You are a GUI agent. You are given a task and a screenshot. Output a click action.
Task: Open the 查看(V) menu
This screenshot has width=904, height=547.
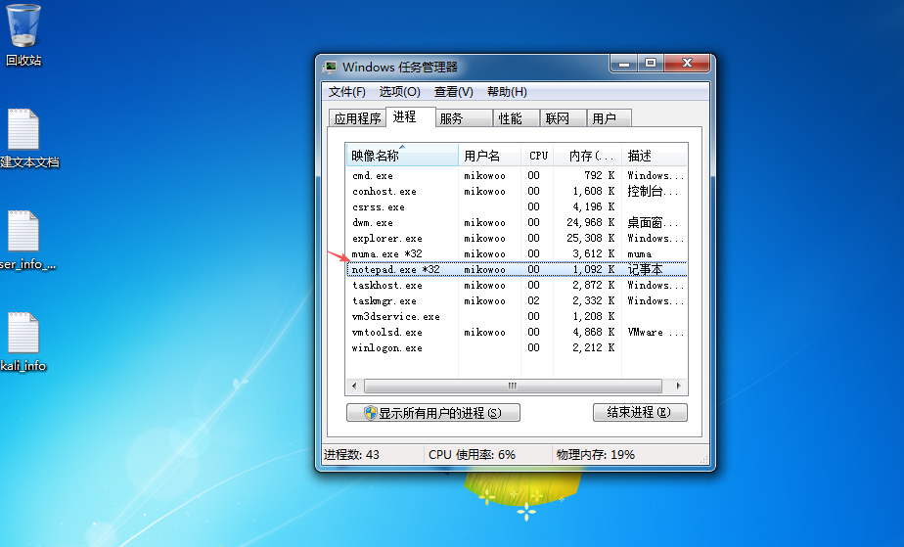454,92
